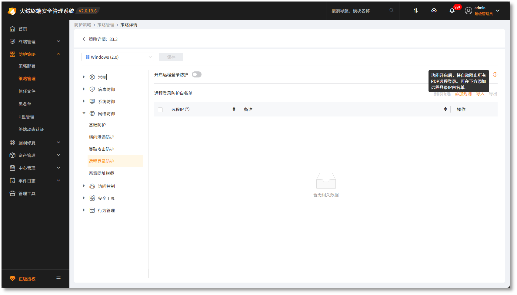
Task: Open 信任文件 in the sidebar
Action: [x=27, y=91]
